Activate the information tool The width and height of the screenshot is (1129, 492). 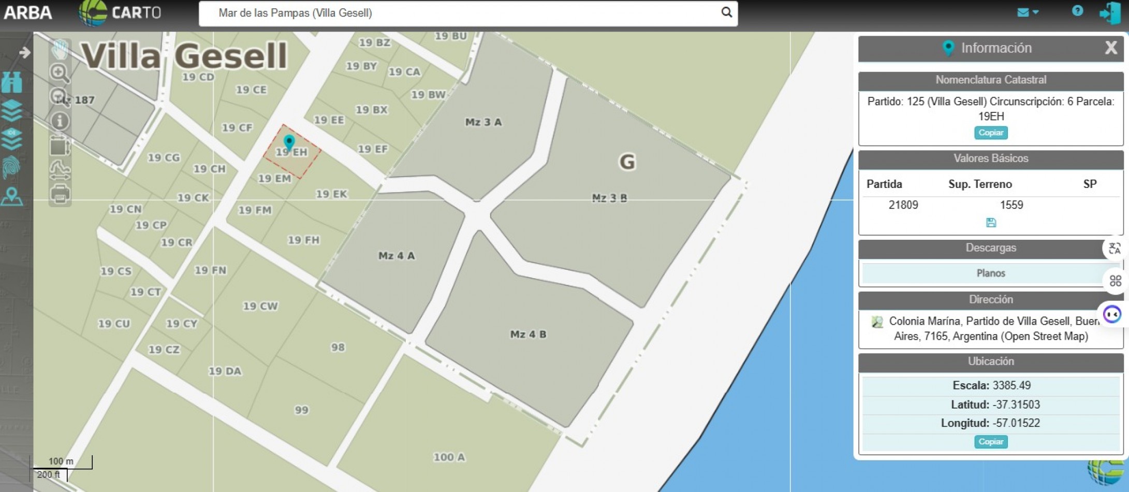point(60,121)
